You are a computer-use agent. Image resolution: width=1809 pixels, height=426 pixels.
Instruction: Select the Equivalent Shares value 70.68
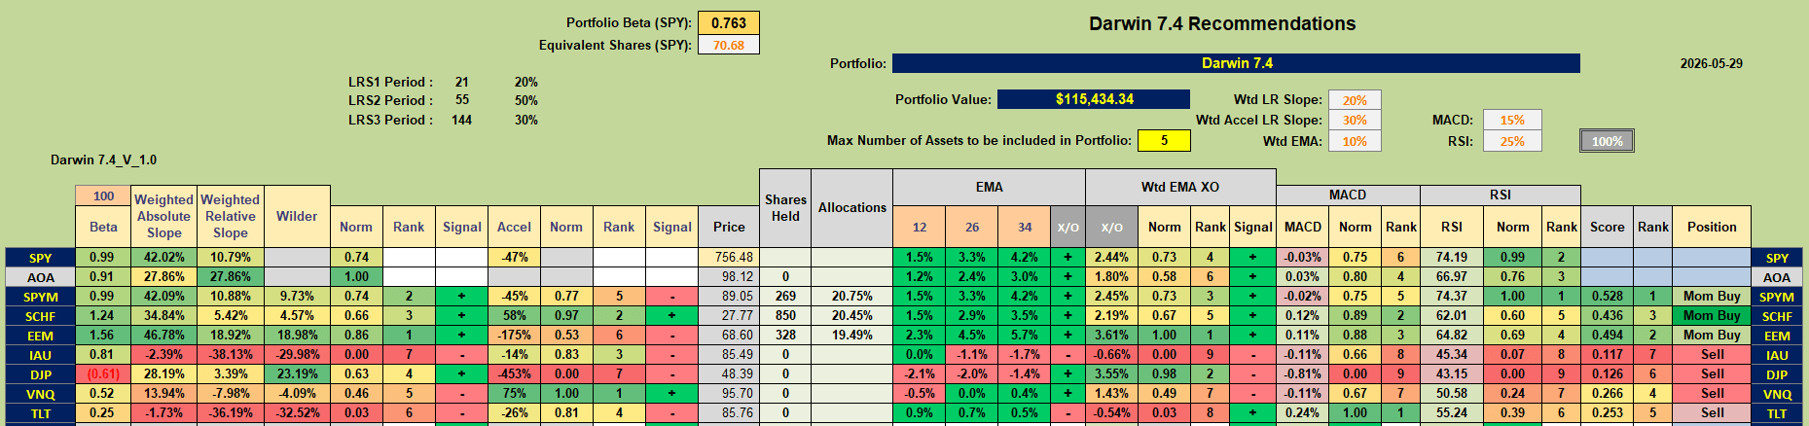729,45
